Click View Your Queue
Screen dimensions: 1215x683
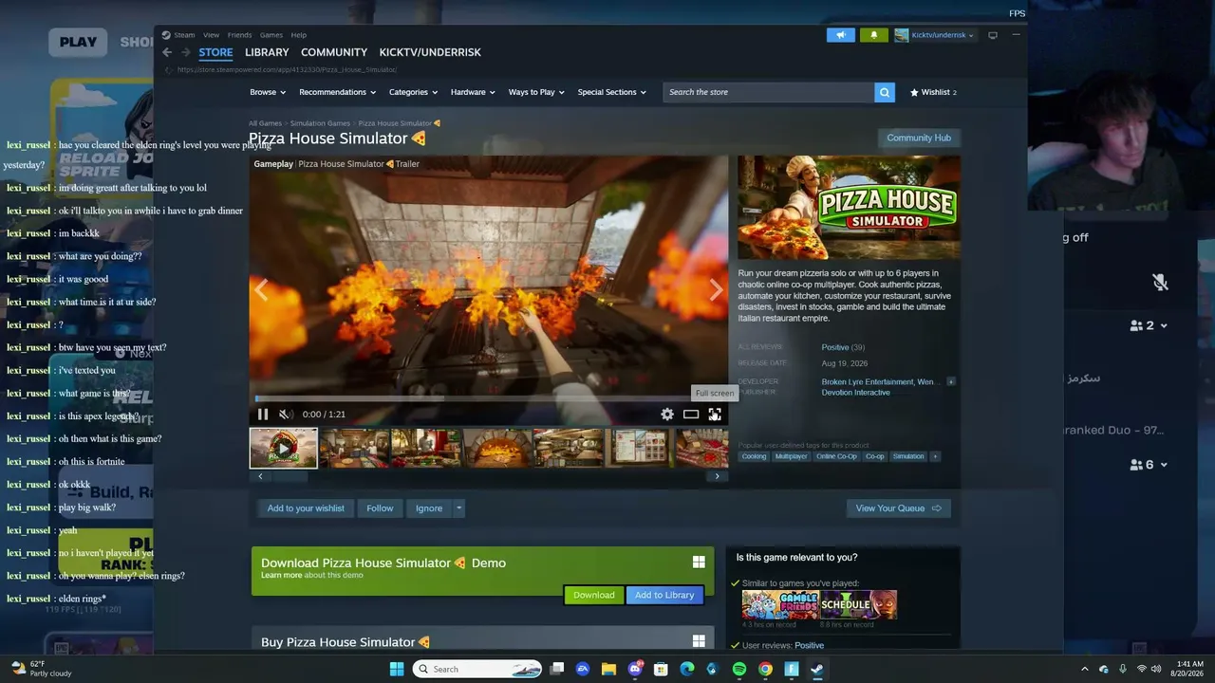pos(898,508)
